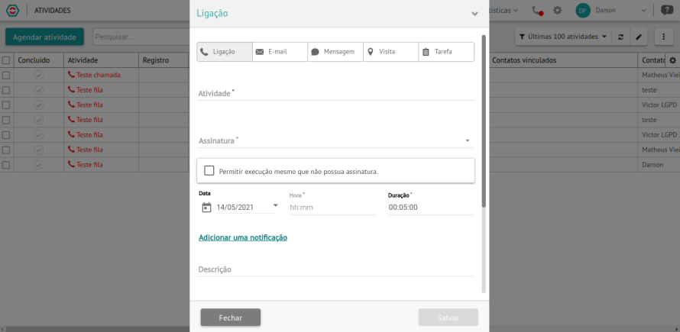Select the Tarefa activity type tab
Image resolution: width=680 pixels, height=332 pixels.
(x=446, y=52)
